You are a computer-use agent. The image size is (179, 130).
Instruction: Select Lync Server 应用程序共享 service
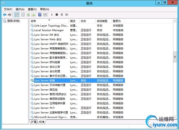(77, 103)
